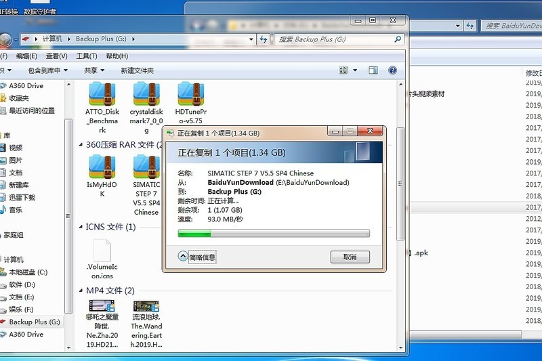The height and width of the screenshot is (361, 542).
Task: Open the 共享 dropdown in toolbar
Action: pyautogui.click(x=93, y=70)
